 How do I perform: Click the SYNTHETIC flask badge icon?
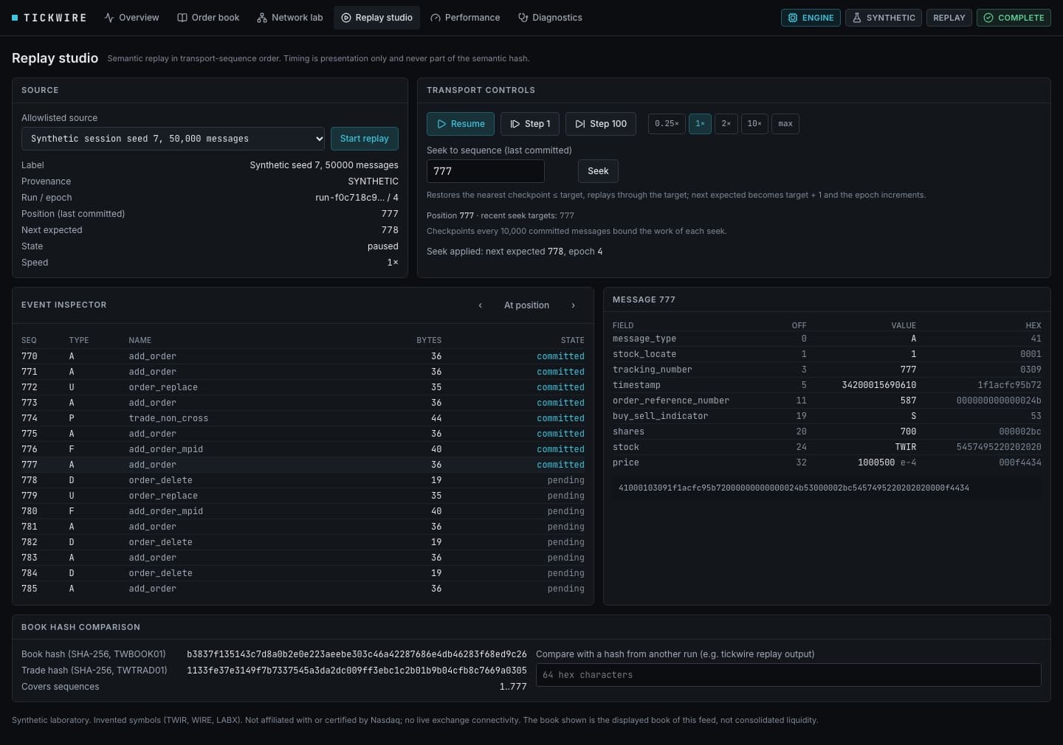click(857, 18)
